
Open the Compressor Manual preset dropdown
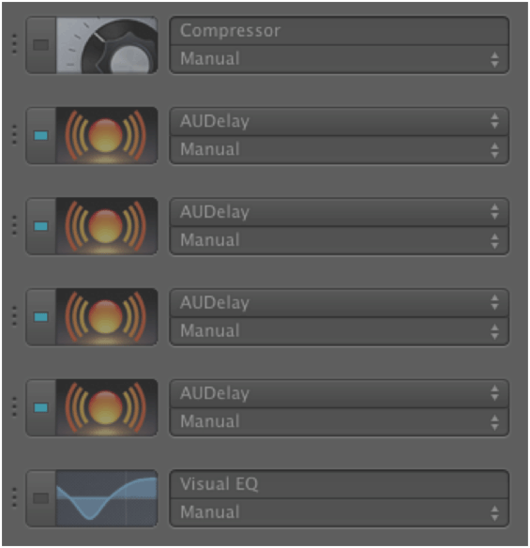point(339,59)
